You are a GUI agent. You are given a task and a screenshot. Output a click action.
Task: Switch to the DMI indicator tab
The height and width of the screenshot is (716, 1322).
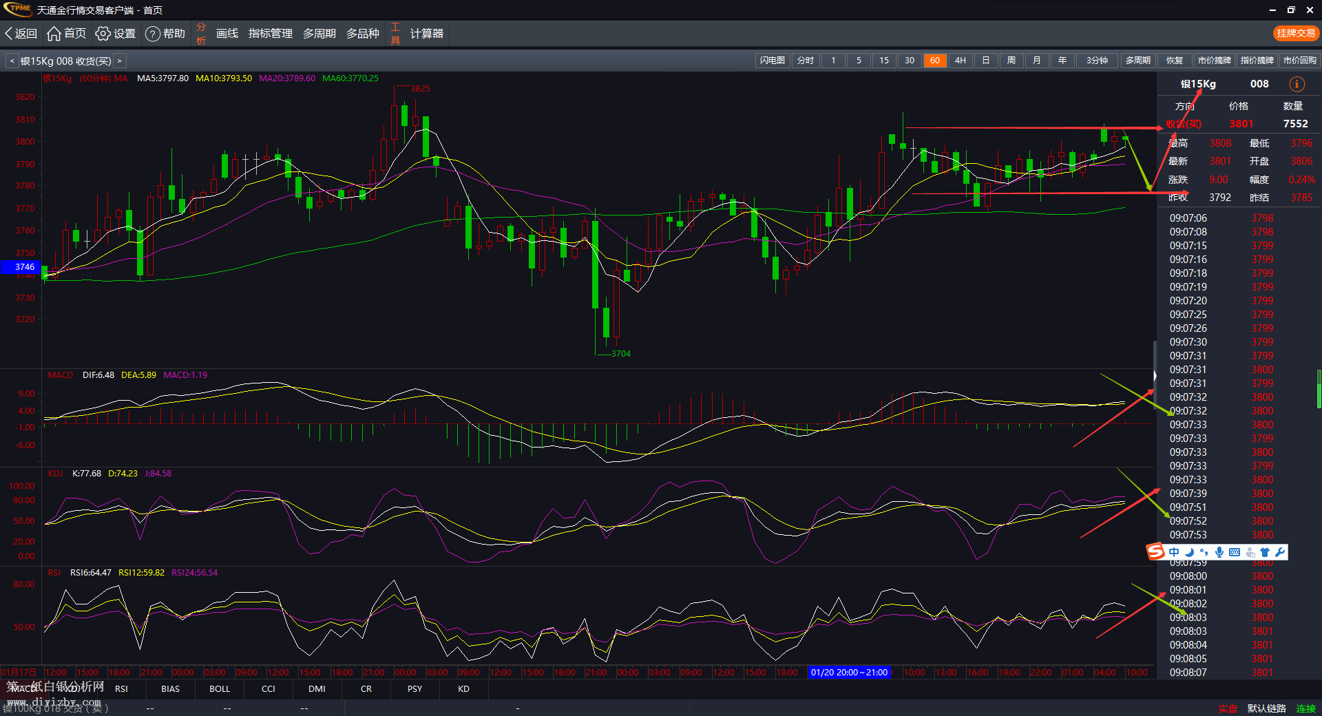coord(317,688)
